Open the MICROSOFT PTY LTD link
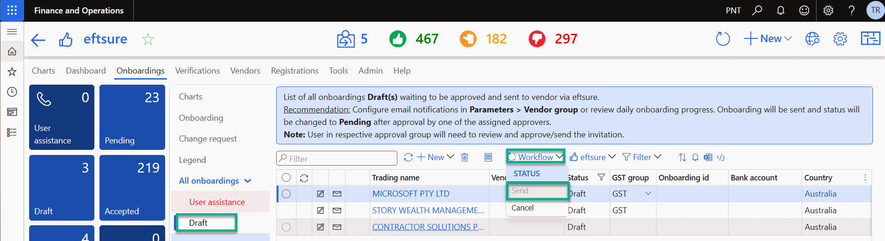885x241 pixels. [411, 194]
